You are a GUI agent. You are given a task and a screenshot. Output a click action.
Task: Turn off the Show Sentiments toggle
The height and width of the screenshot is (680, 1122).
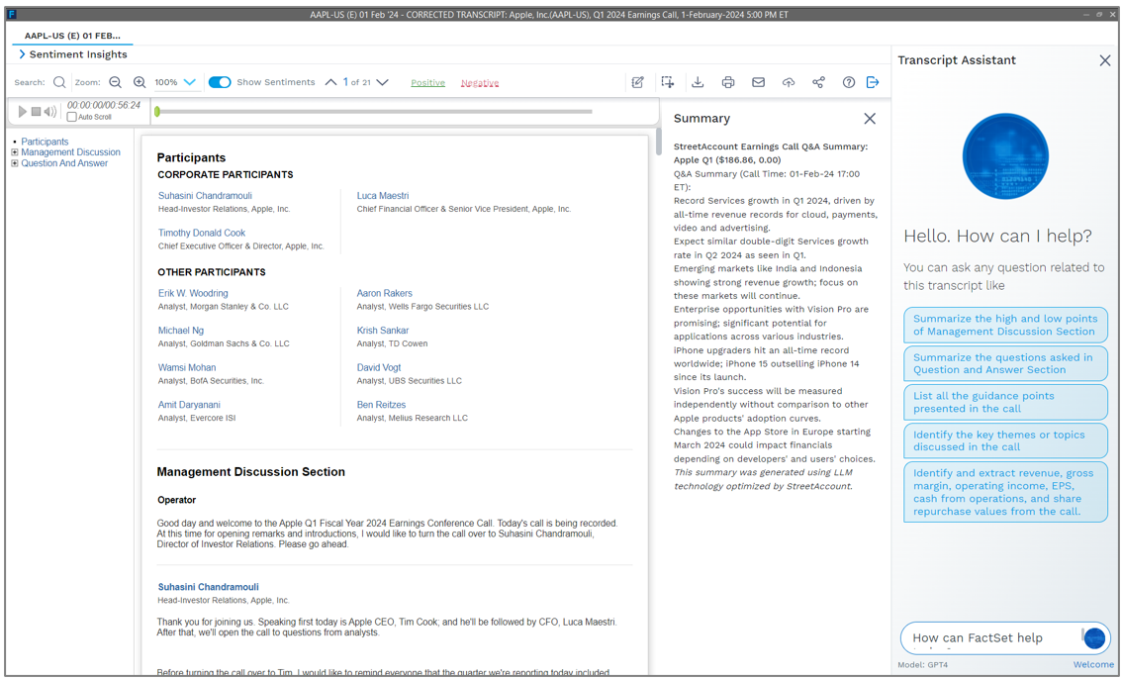pos(220,83)
